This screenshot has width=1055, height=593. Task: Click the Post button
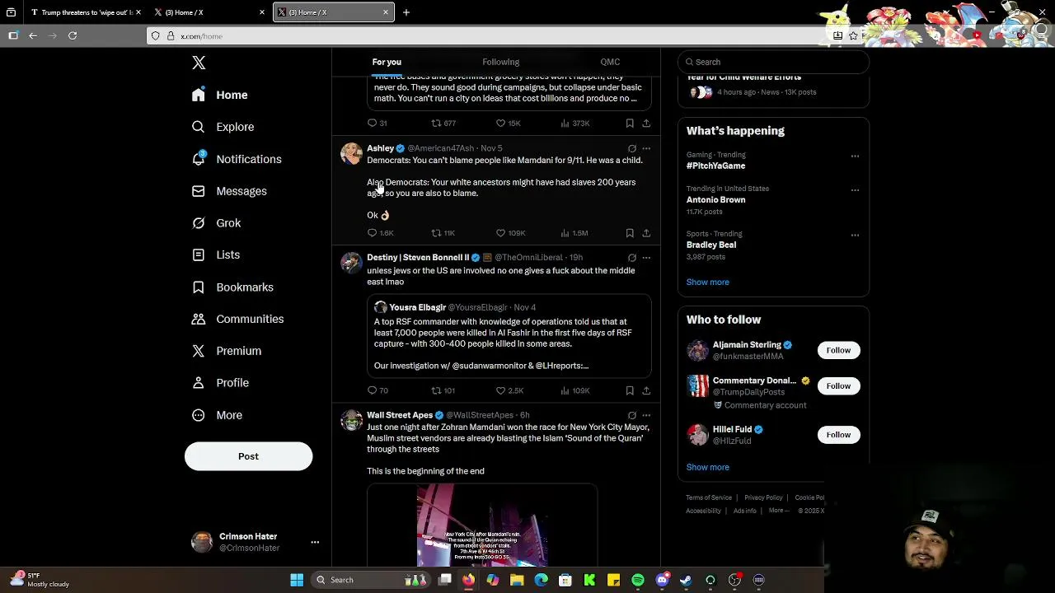pos(248,456)
